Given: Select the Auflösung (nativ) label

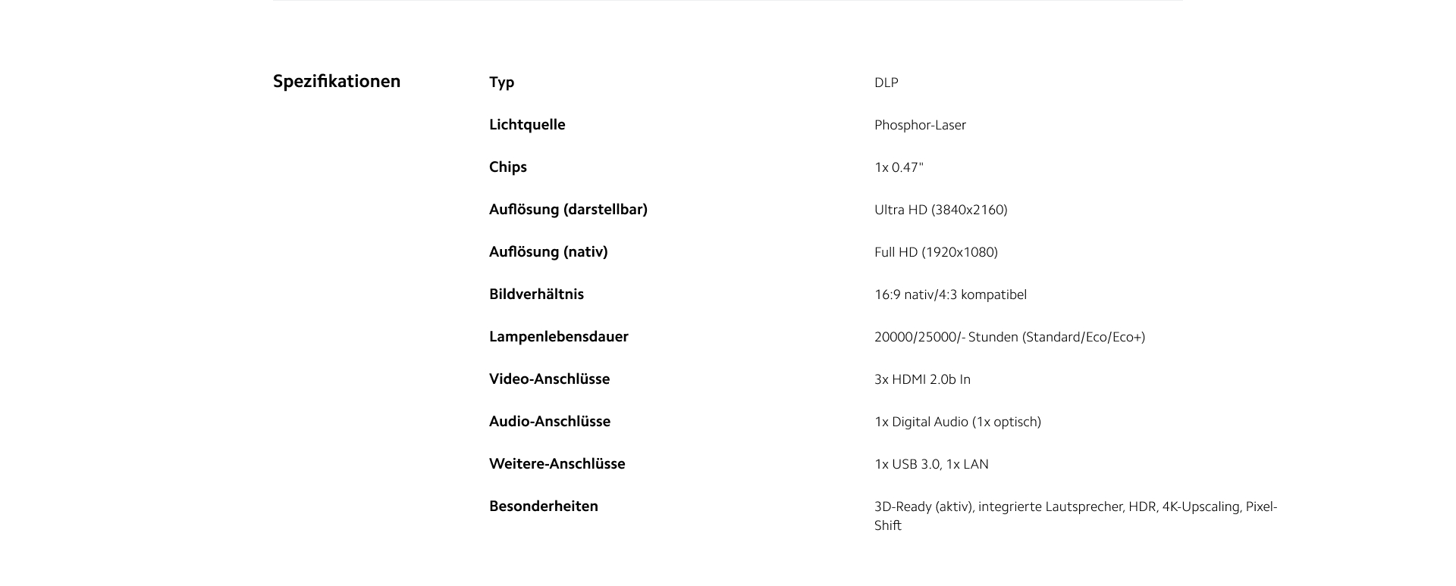Looking at the screenshot, I should coord(548,252).
